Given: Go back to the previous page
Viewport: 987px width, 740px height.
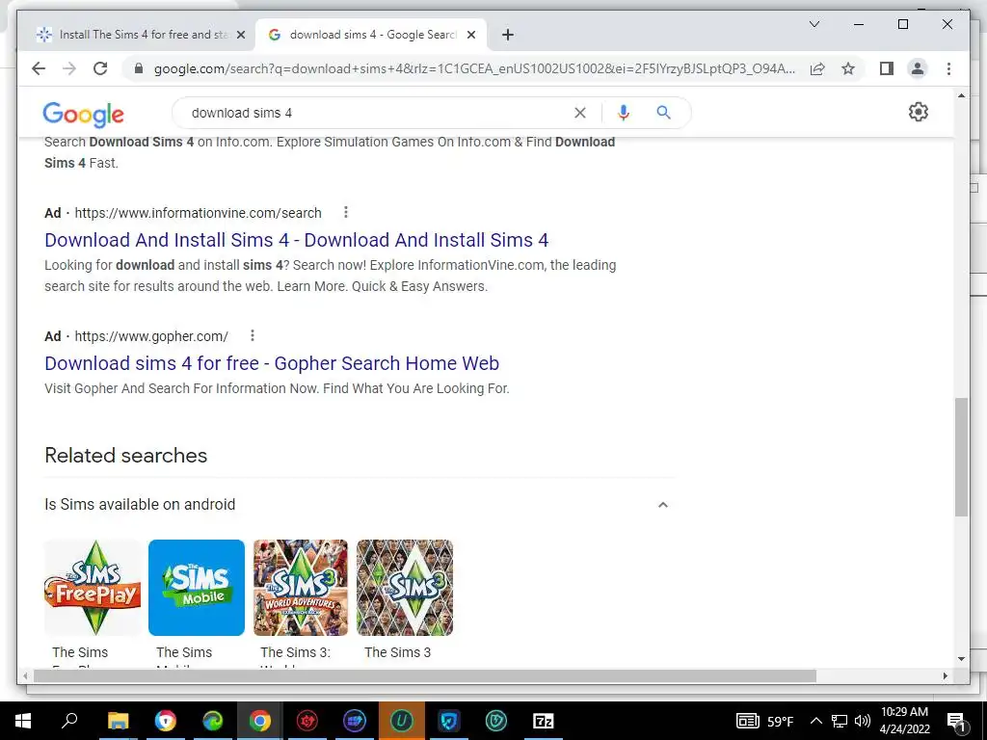Looking at the screenshot, I should pos(39,68).
